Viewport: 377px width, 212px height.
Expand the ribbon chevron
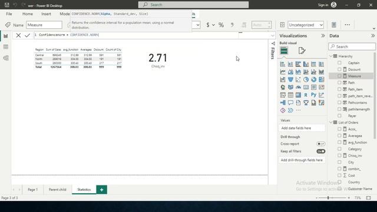coord(374,28)
